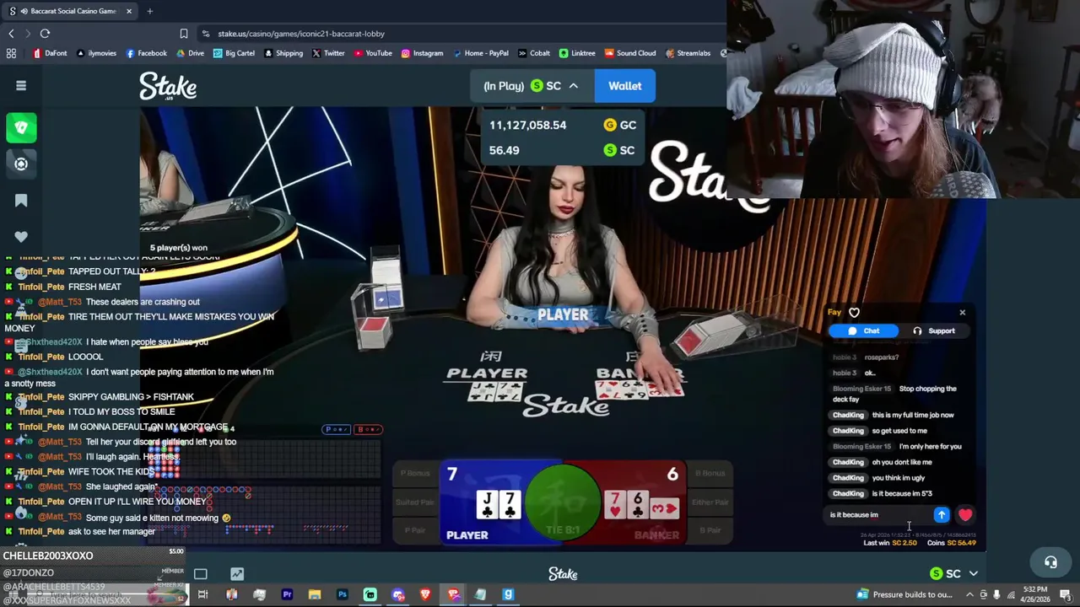Open a new browser tab
The image size is (1080, 607).
point(149,11)
